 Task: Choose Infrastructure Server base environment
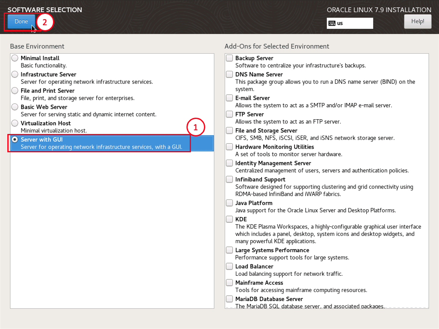point(15,75)
